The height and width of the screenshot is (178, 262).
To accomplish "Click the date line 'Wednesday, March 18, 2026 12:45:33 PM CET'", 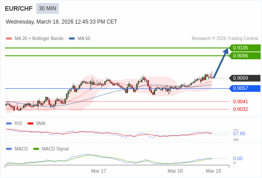I will [x=61, y=22].
